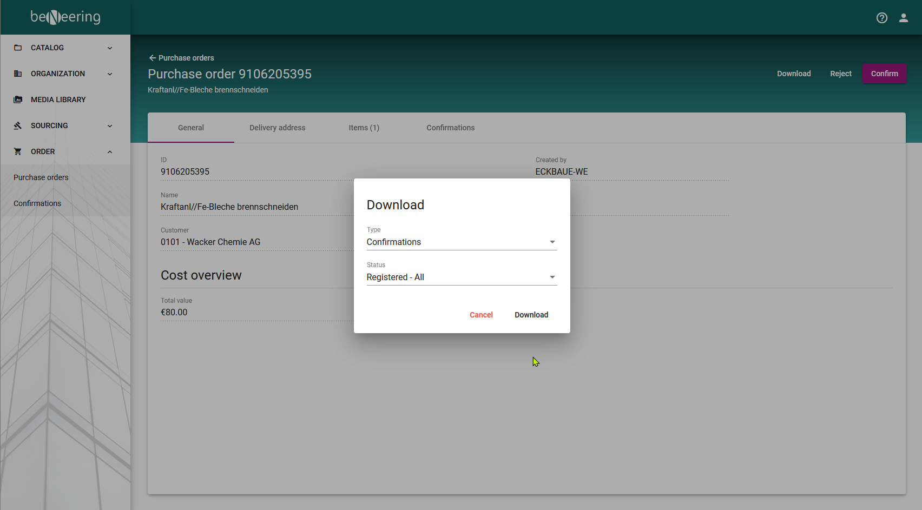Switch to the Items (1) tab

click(364, 128)
